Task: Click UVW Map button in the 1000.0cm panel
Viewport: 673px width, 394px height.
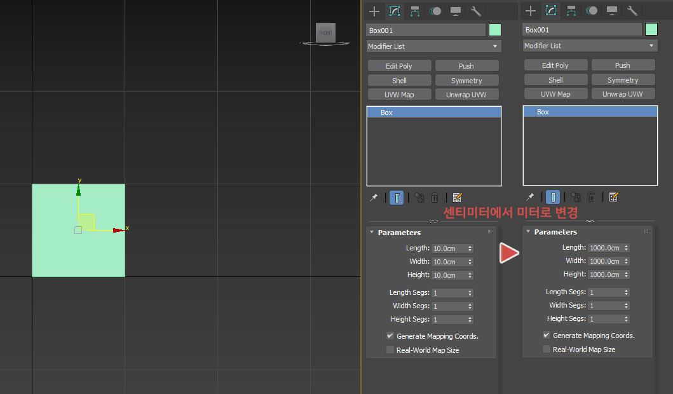Action: [555, 94]
